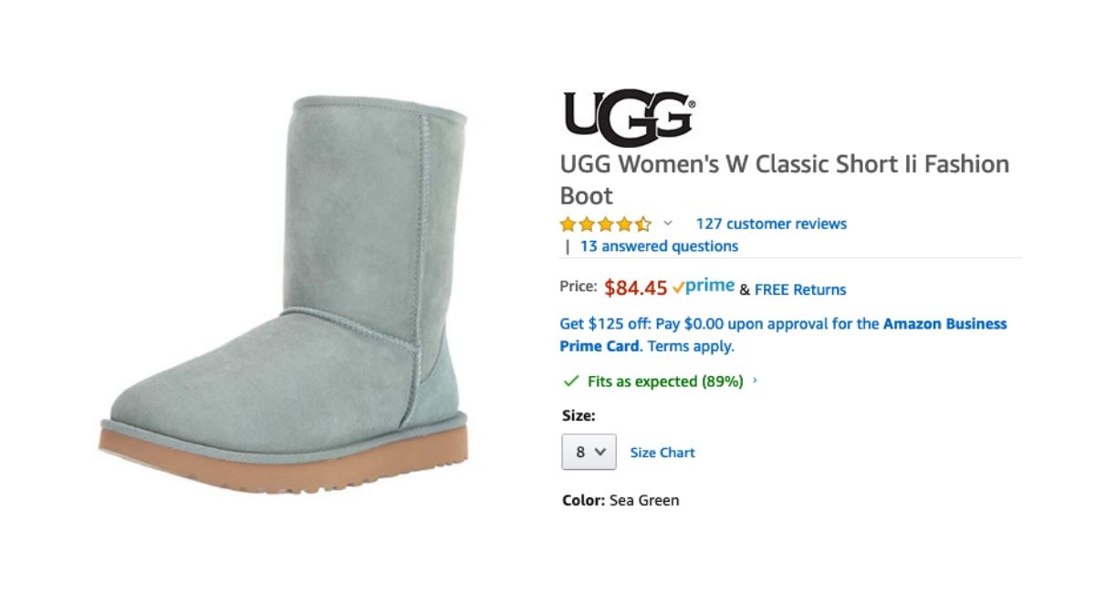
Task: Open the 127 customer reviews link
Action: click(771, 224)
